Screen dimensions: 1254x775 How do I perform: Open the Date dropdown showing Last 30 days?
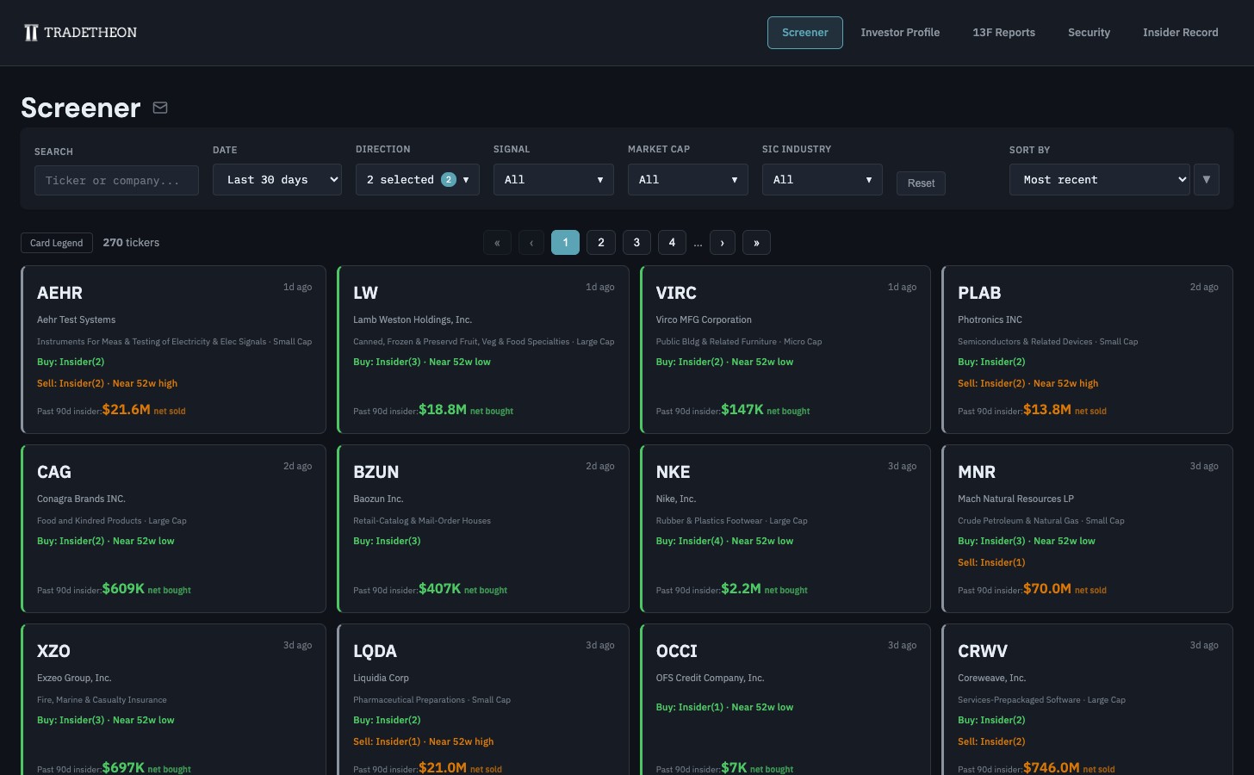pyautogui.click(x=276, y=179)
